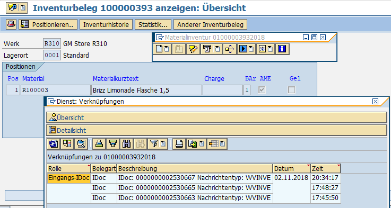Open the Statistik... button
The height and width of the screenshot is (208, 391).
(x=153, y=25)
